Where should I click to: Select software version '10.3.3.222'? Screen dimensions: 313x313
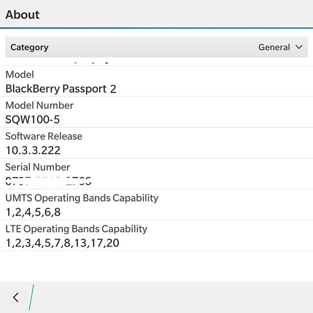tap(33, 151)
